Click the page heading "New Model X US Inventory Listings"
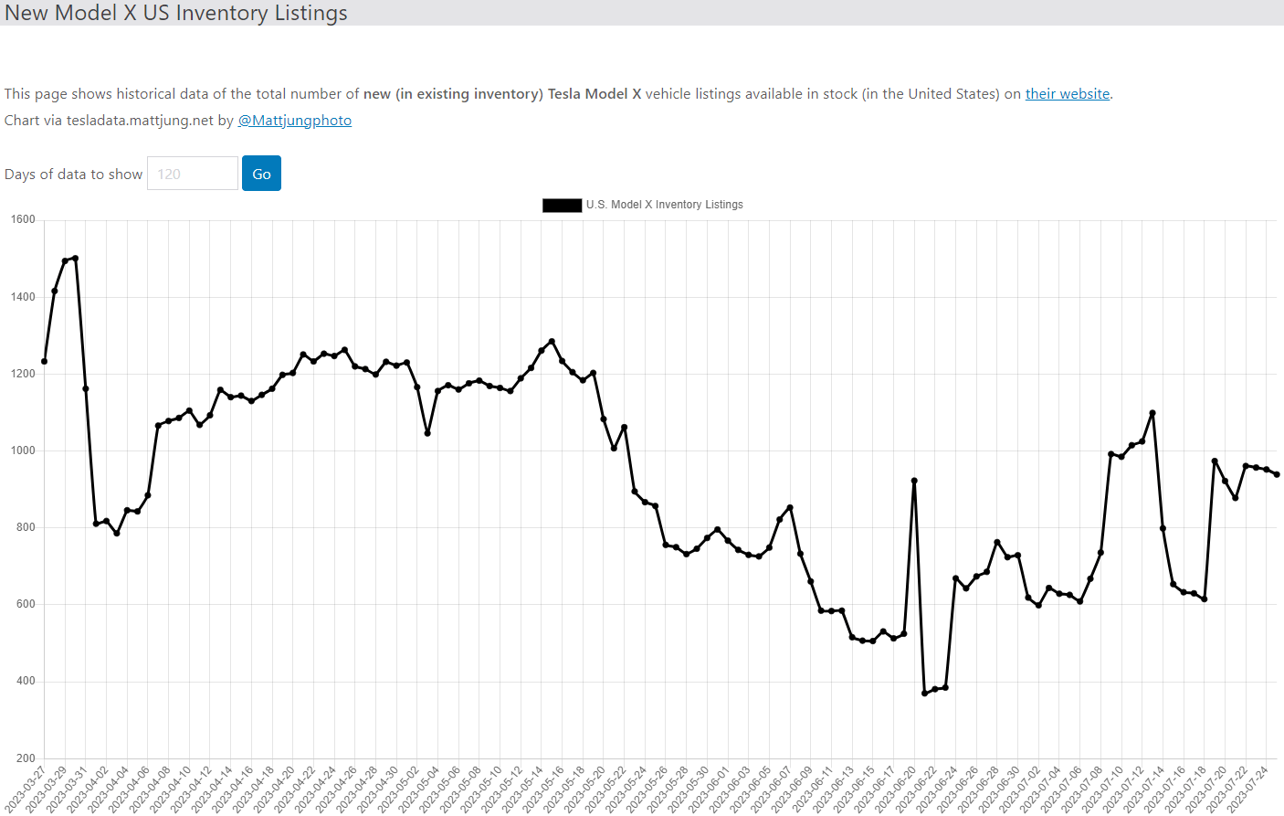This screenshot has width=1284, height=816. pyautogui.click(x=176, y=13)
